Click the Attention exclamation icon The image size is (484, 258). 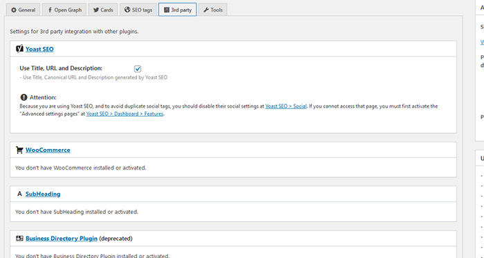24,97
